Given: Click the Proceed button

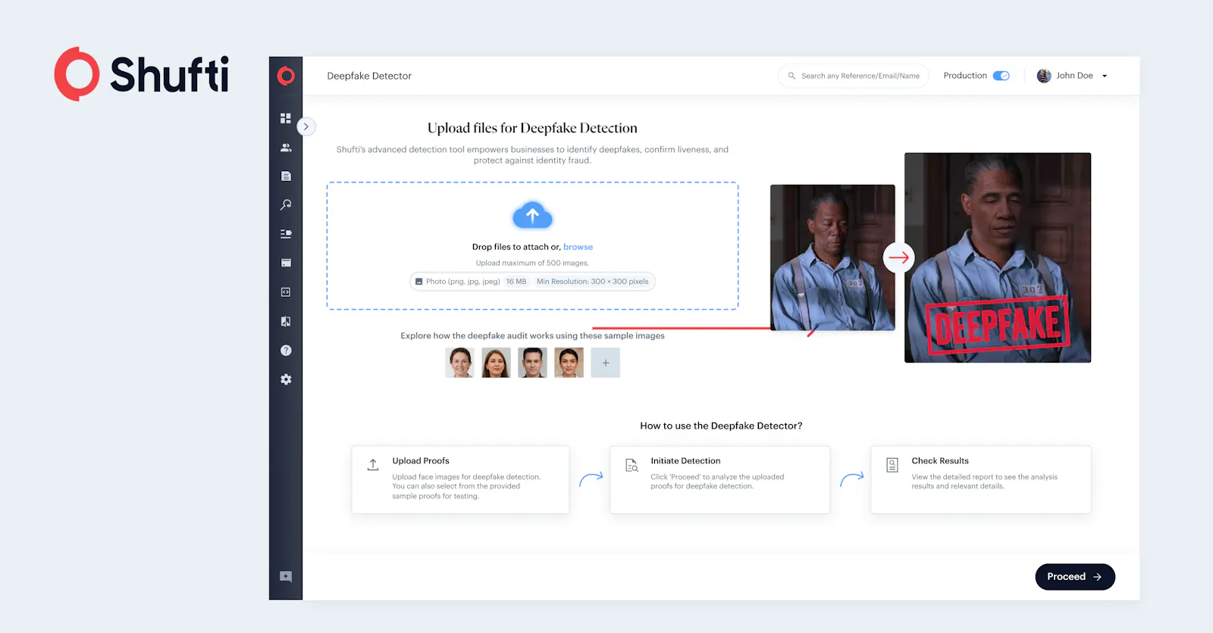Looking at the screenshot, I should [x=1075, y=577].
